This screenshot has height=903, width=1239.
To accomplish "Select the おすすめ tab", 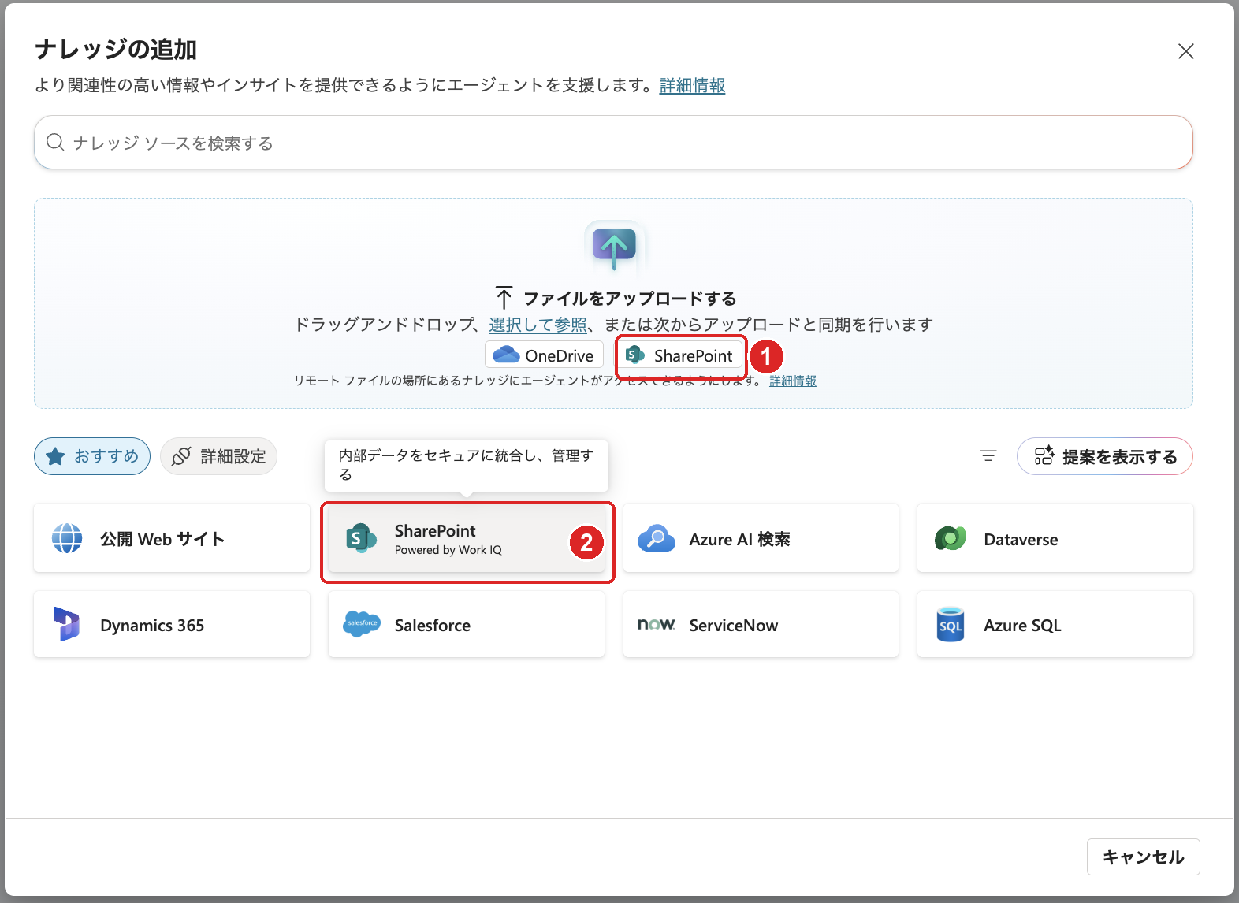I will pos(92,456).
